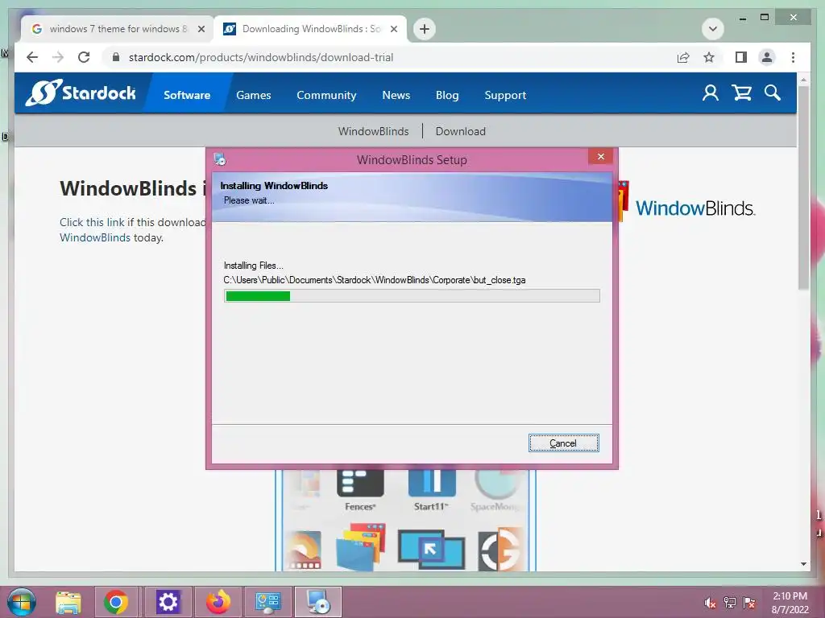This screenshot has height=618, width=825.
Task: Go to the News section
Action: (x=396, y=95)
